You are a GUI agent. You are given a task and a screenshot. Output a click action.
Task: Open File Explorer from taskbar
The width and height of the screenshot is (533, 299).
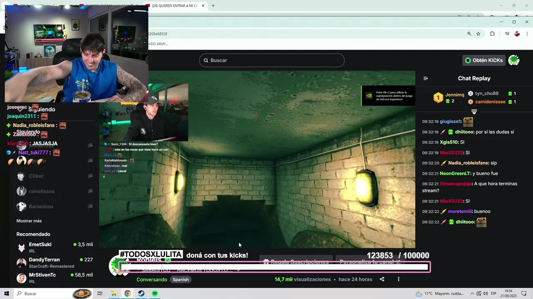114,294
